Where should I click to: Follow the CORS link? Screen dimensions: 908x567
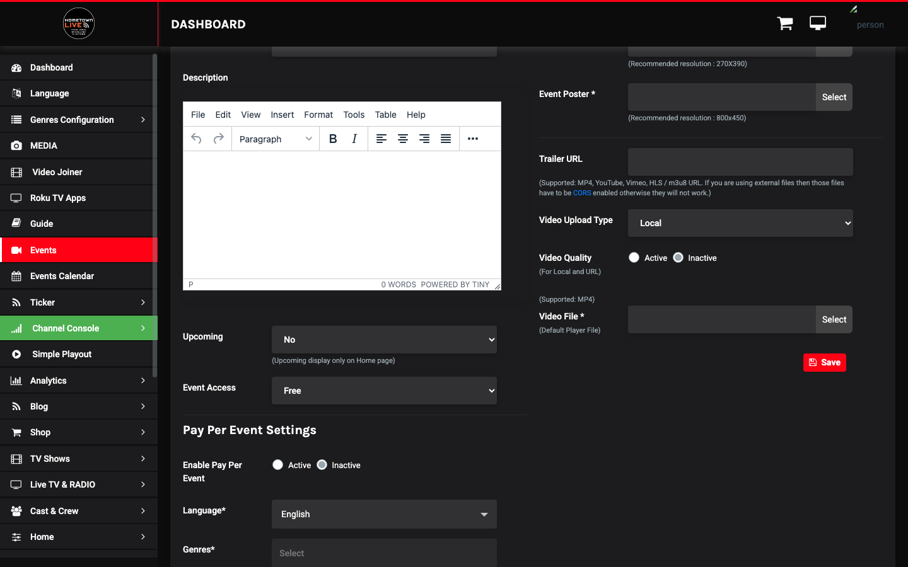[582, 193]
